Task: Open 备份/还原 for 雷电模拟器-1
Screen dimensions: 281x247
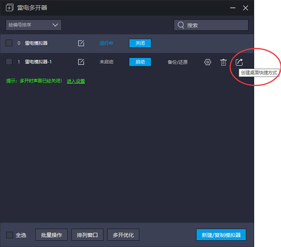Action: [177, 62]
